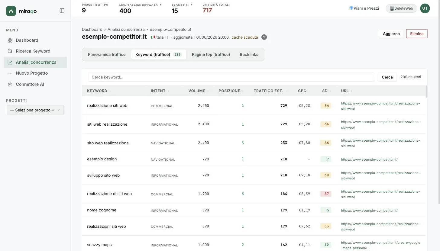Click the Analisi concorrenza breadcrumb link
This screenshot has width=440, height=251.
126,29
